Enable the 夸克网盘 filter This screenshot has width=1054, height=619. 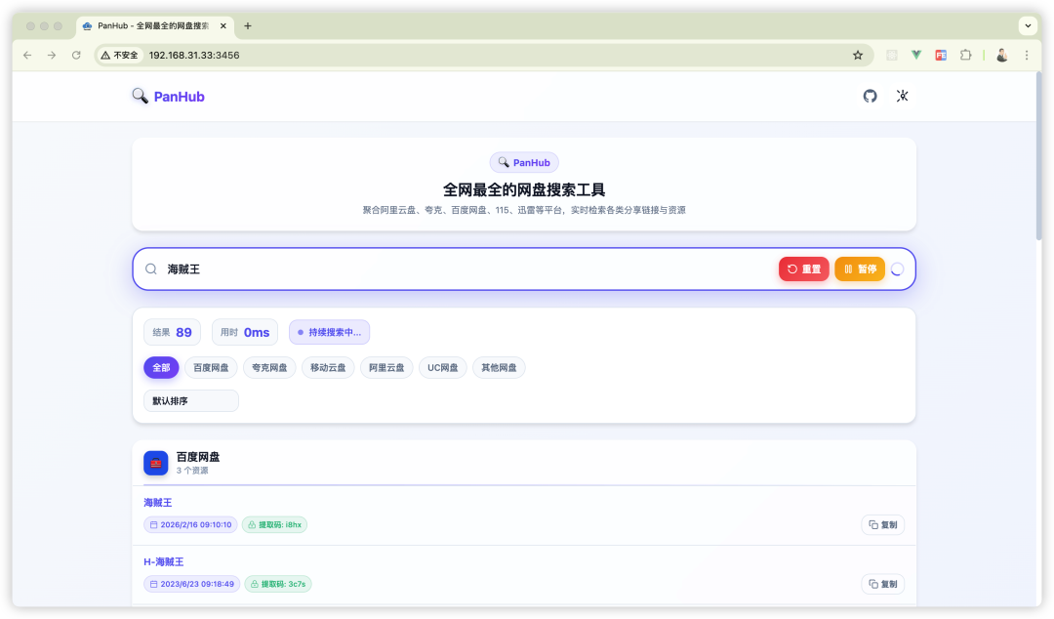tap(269, 367)
